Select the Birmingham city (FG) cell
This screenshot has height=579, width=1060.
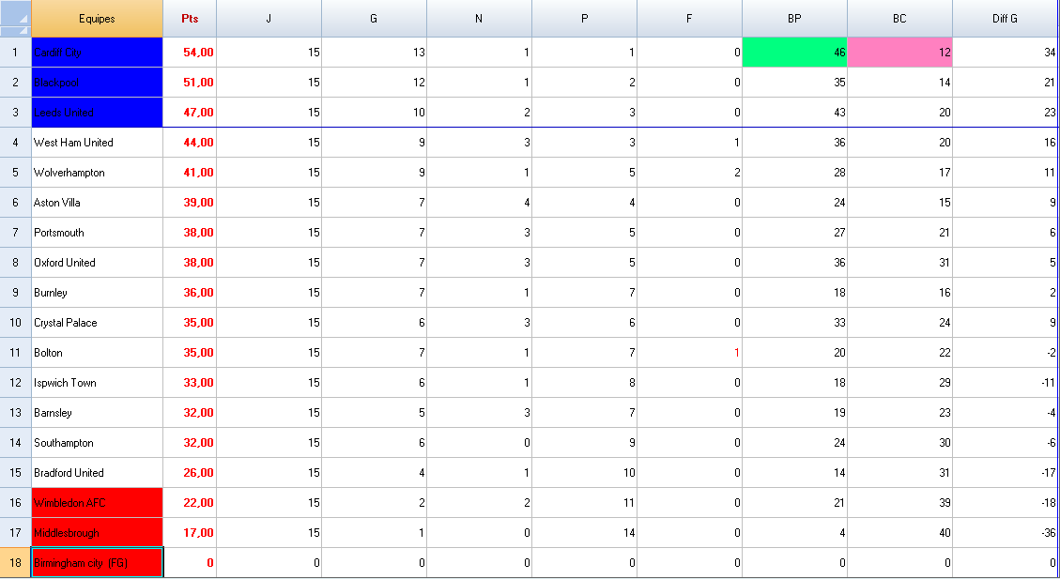pyautogui.click(x=97, y=563)
